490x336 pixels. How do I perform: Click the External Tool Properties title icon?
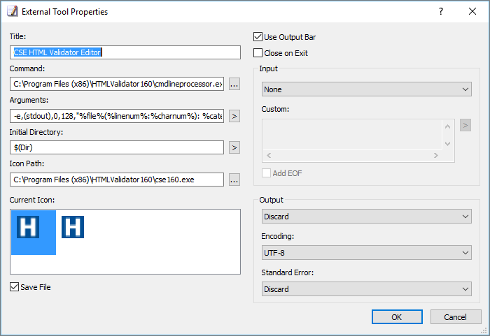[13, 12]
